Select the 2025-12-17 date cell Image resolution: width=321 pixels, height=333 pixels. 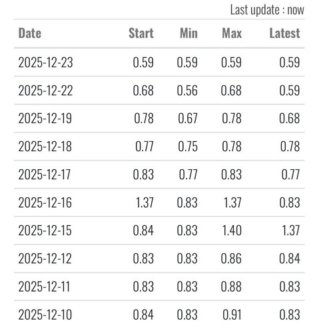pyautogui.click(x=45, y=174)
